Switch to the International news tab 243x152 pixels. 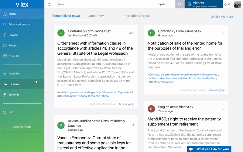pyautogui.click(x=136, y=16)
